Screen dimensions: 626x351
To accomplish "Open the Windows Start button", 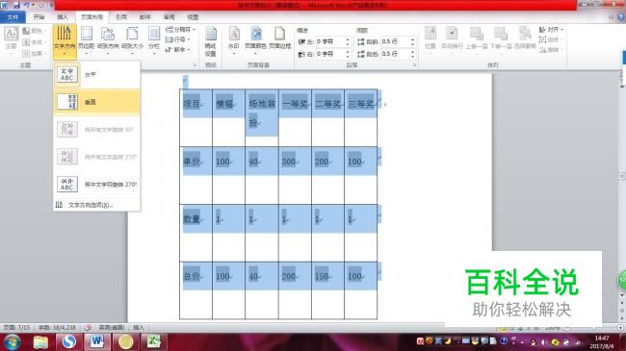I will 12,342.
